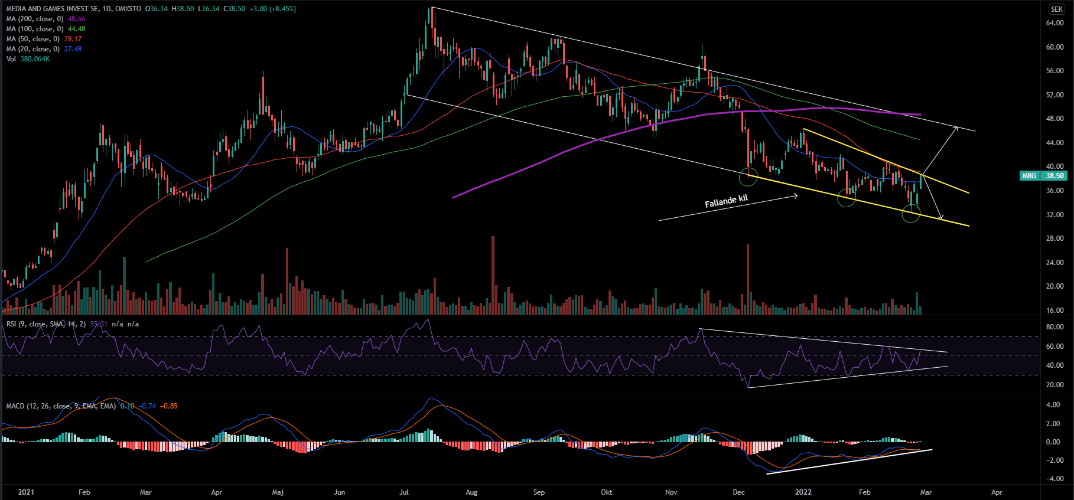Select the MA (200, close, 0) legend
Viewport: 1074px width, 500px height.
(x=35, y=19)
